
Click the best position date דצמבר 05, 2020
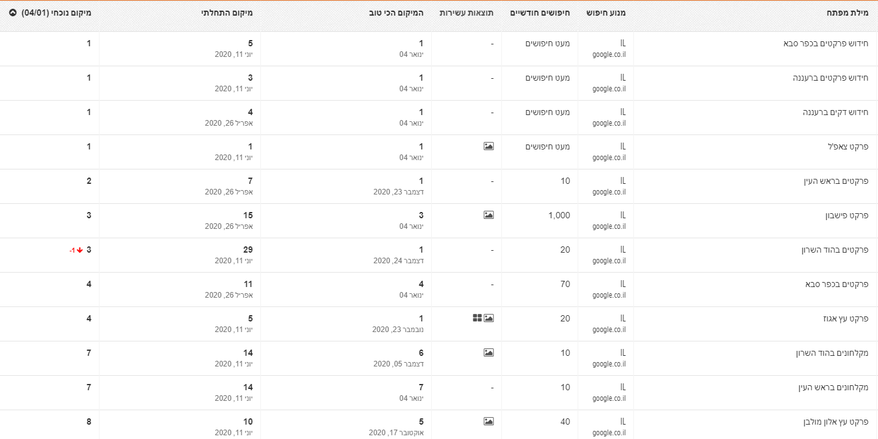click(398, 365)
